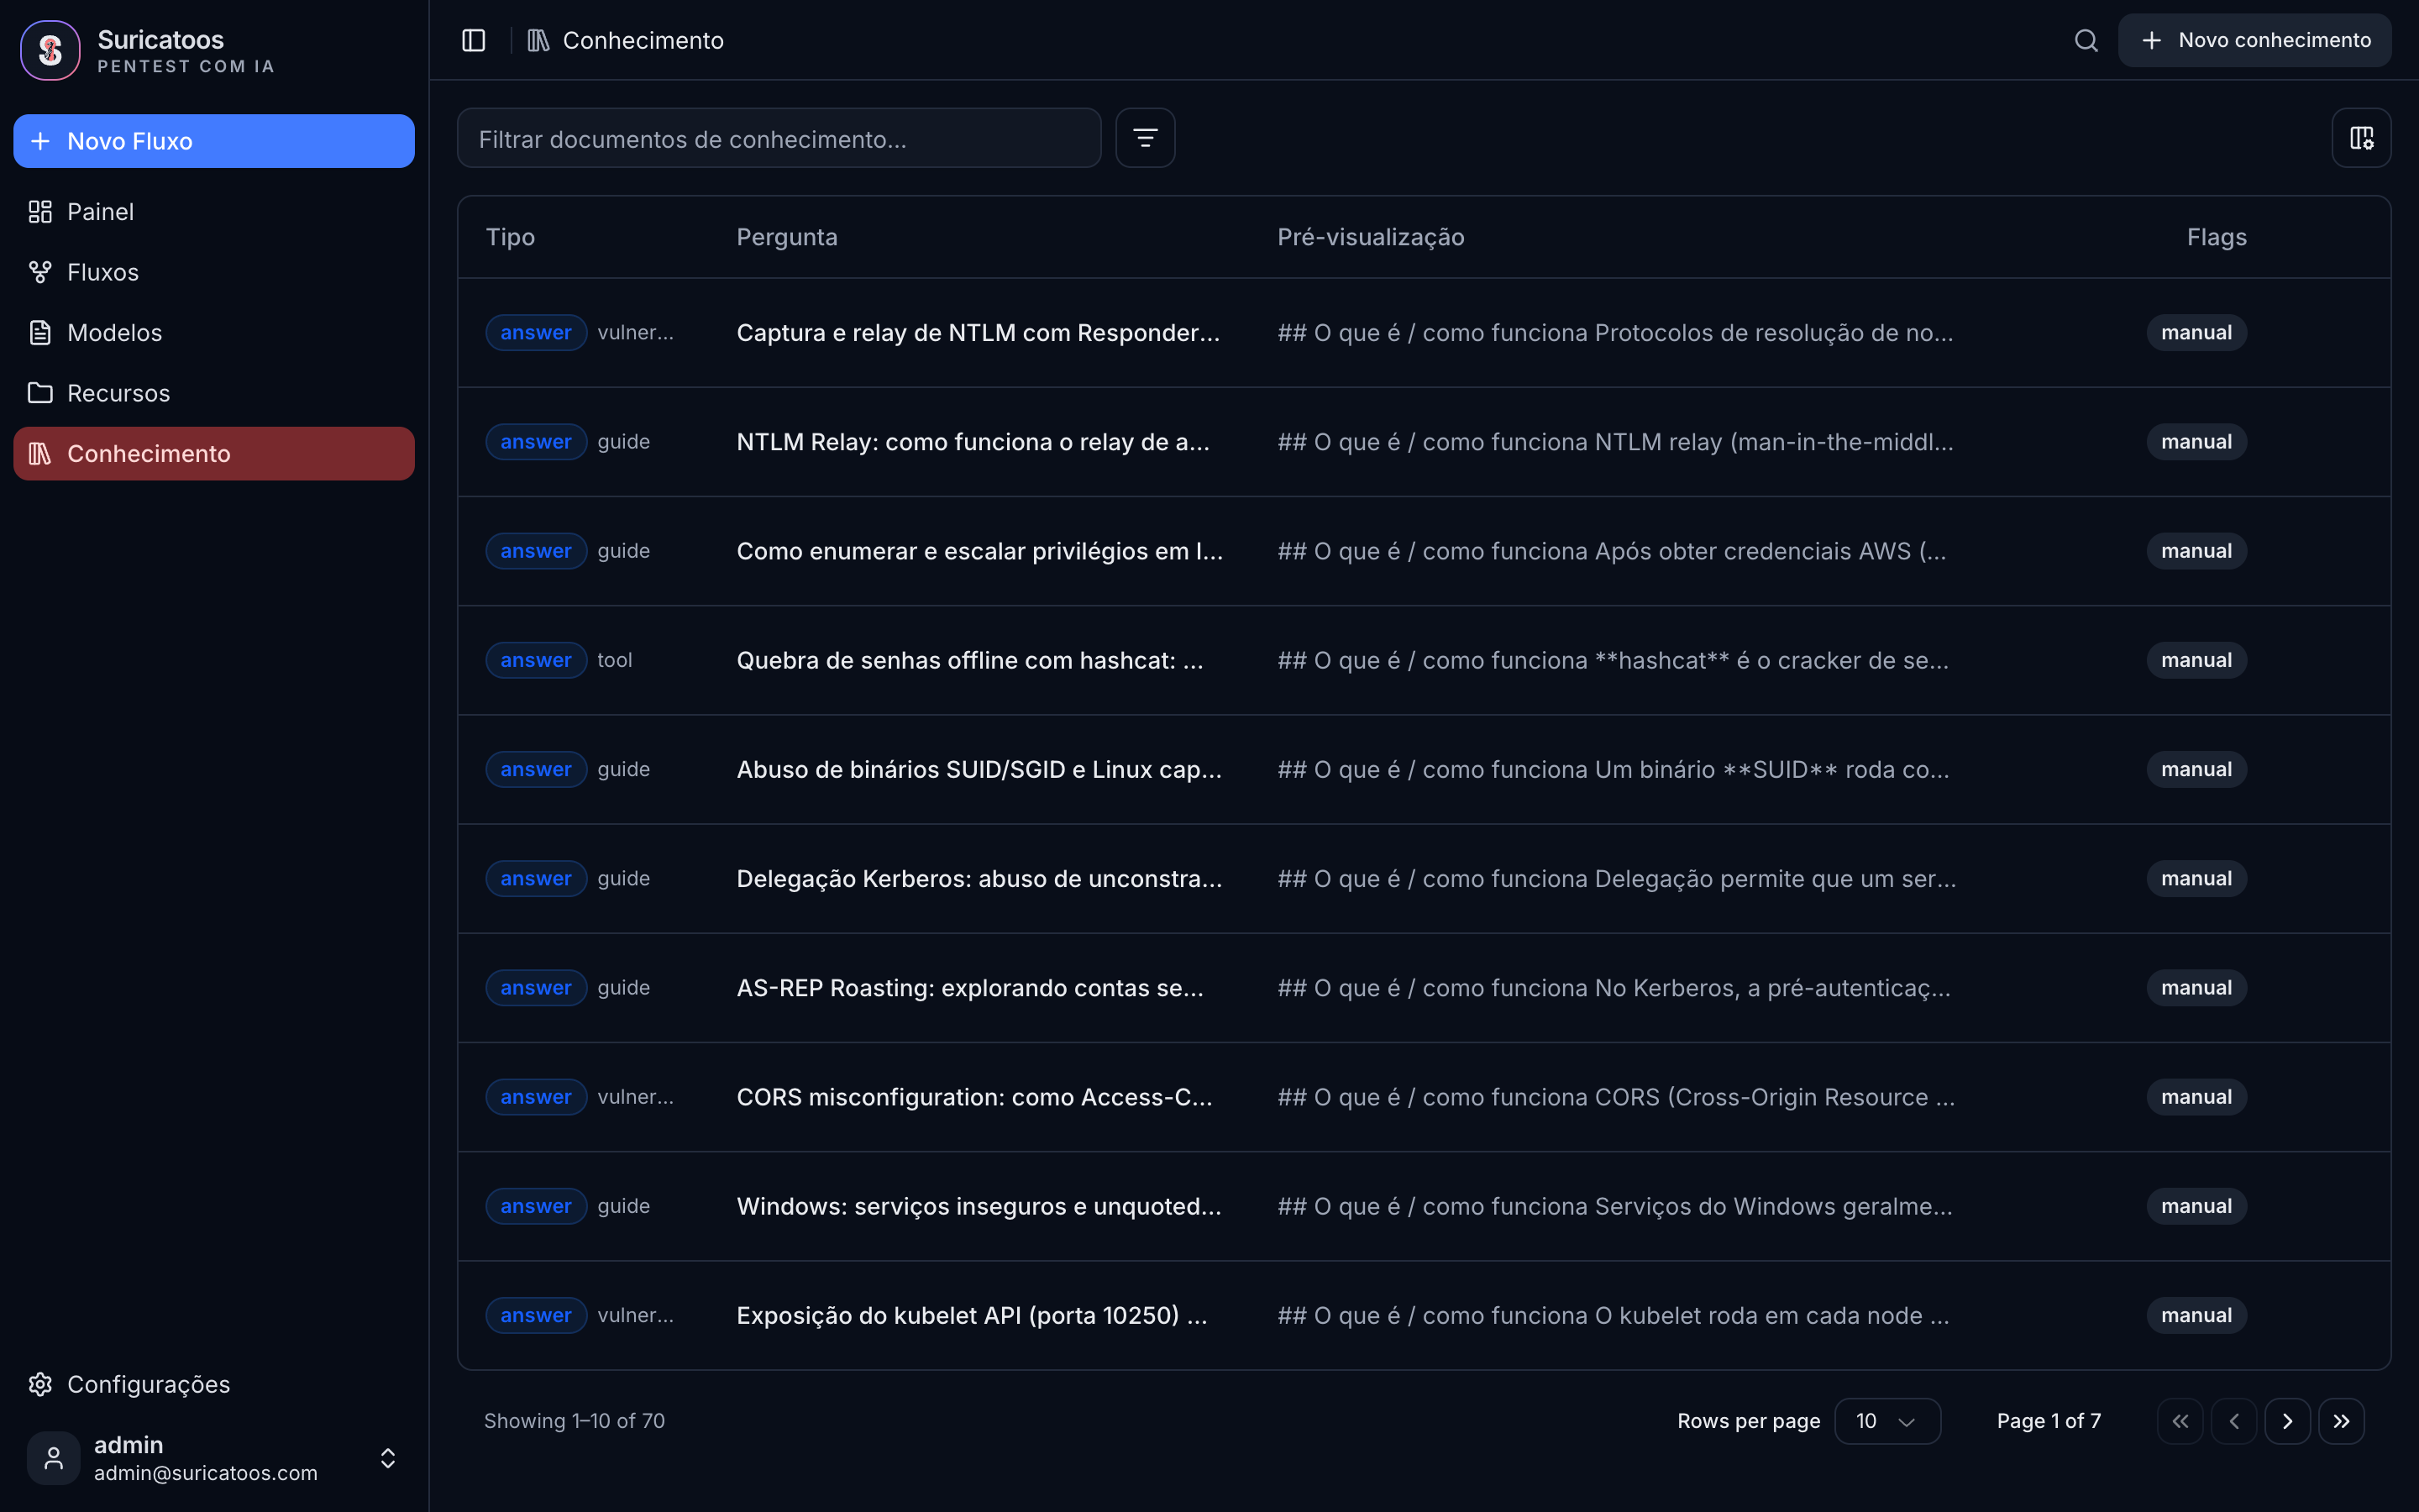Open search with the magnifier icon

(2086, 40)
